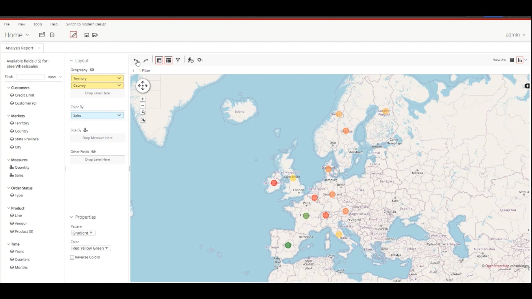
Task: Switch to table view icon
Action: click(512, 60)
